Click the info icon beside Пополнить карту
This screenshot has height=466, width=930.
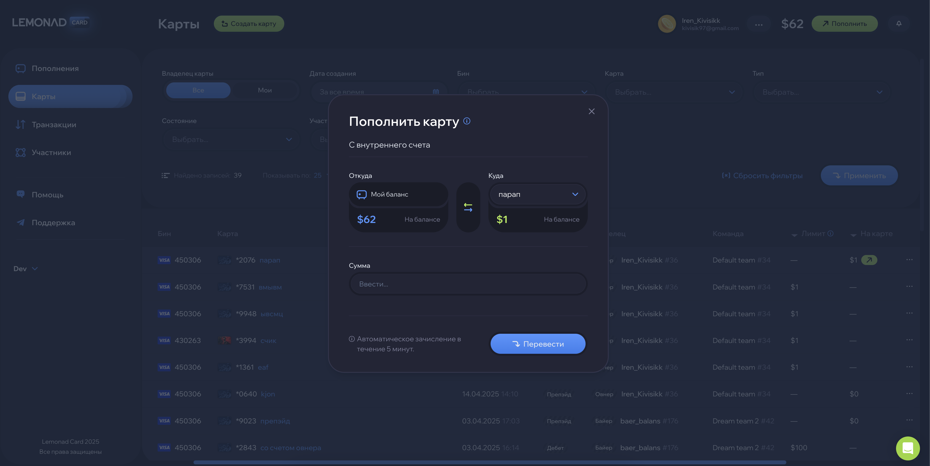[466, 121]
